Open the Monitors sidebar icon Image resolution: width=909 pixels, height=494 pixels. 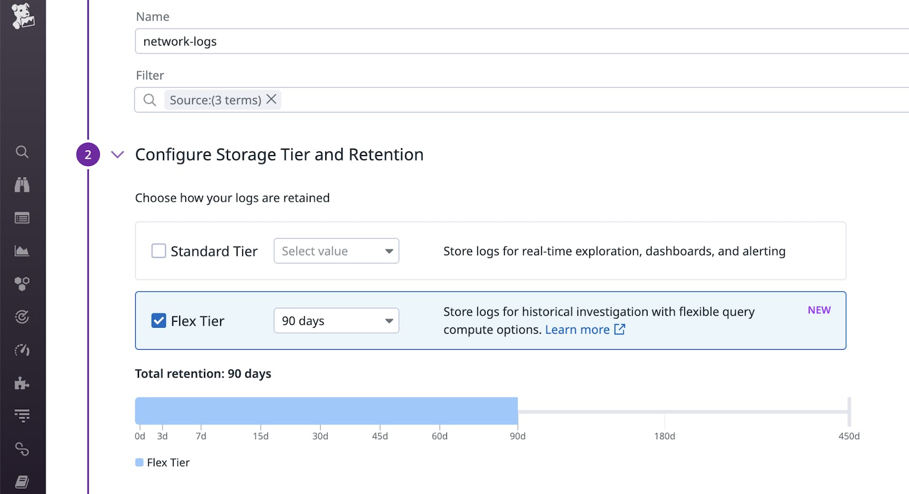tap(22, 316)
